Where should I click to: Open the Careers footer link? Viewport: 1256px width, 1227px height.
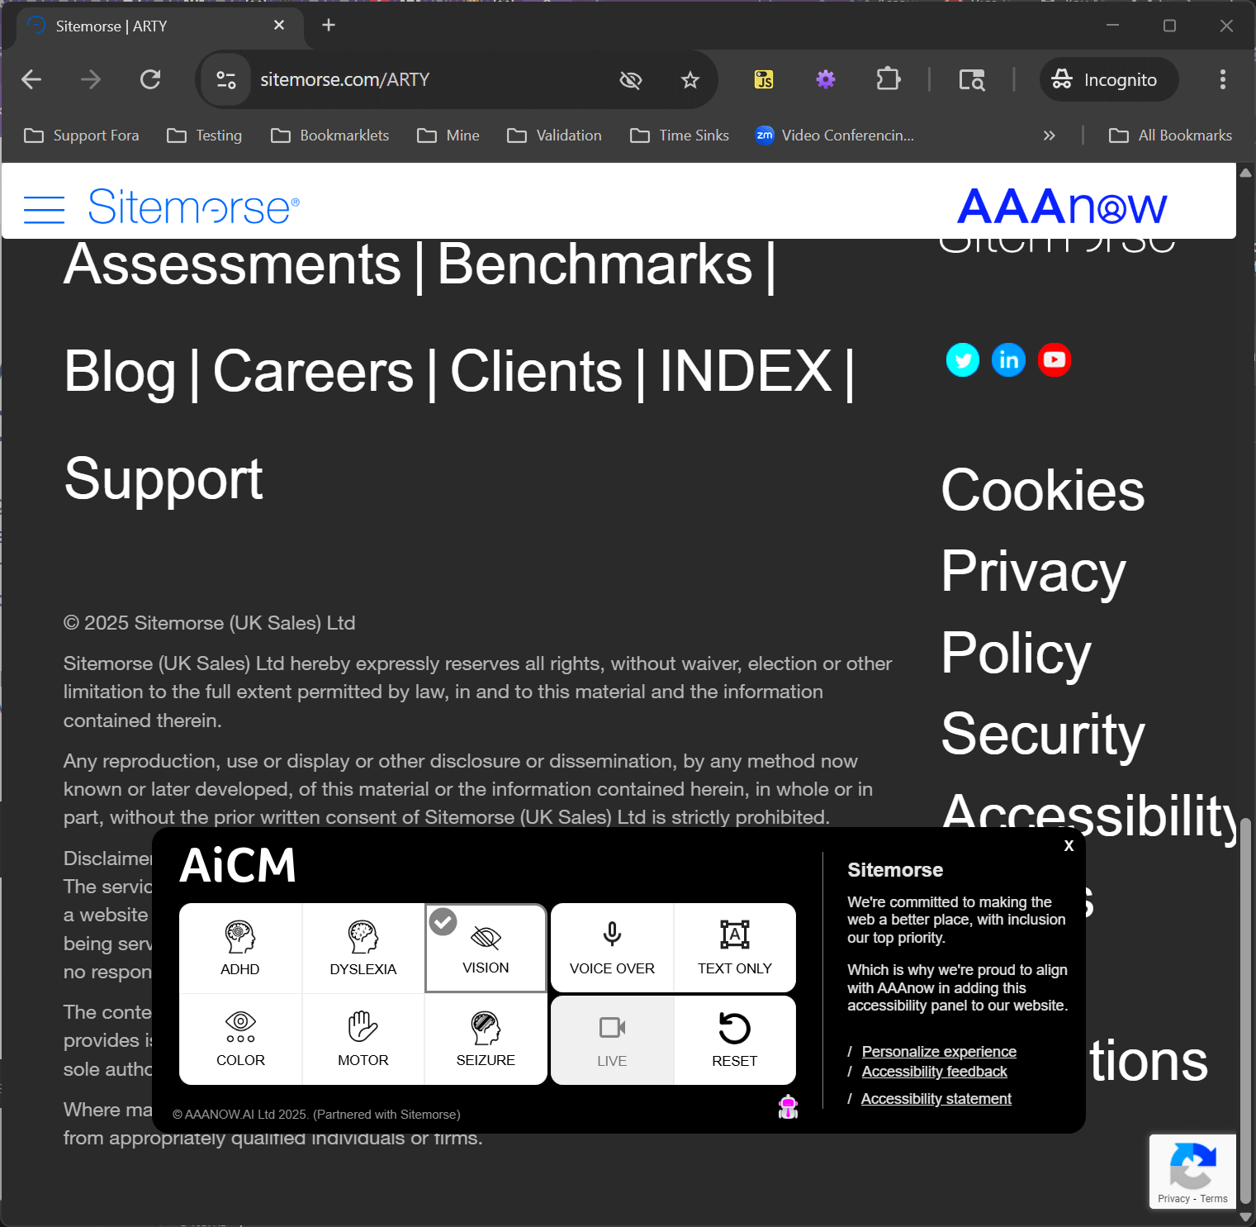[313, 372]
